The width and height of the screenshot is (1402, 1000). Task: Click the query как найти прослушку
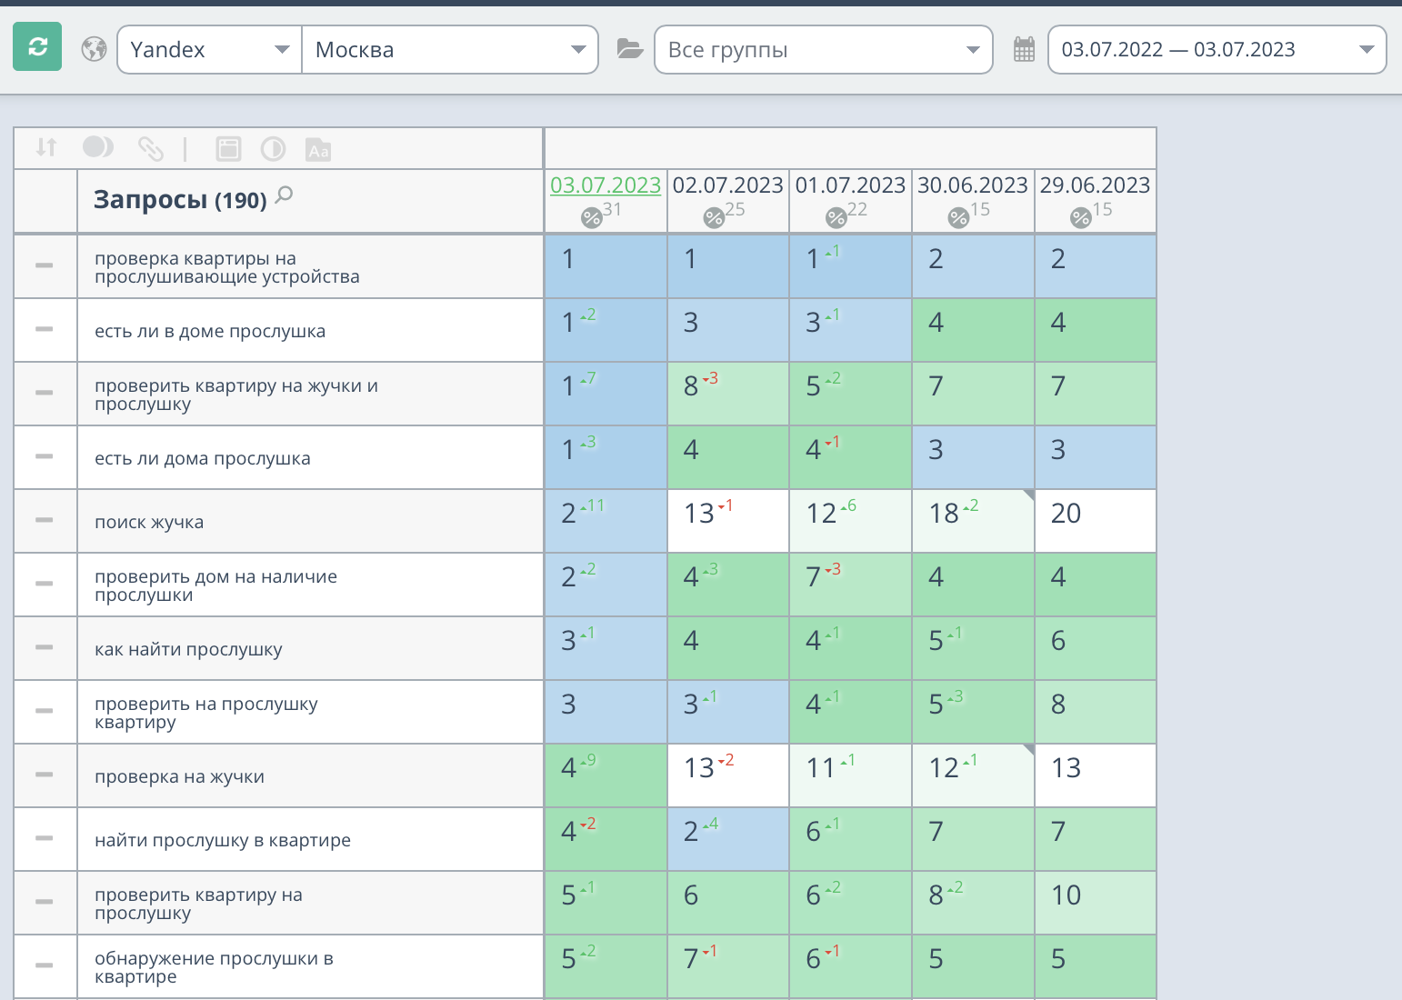(x=188, y=649)
